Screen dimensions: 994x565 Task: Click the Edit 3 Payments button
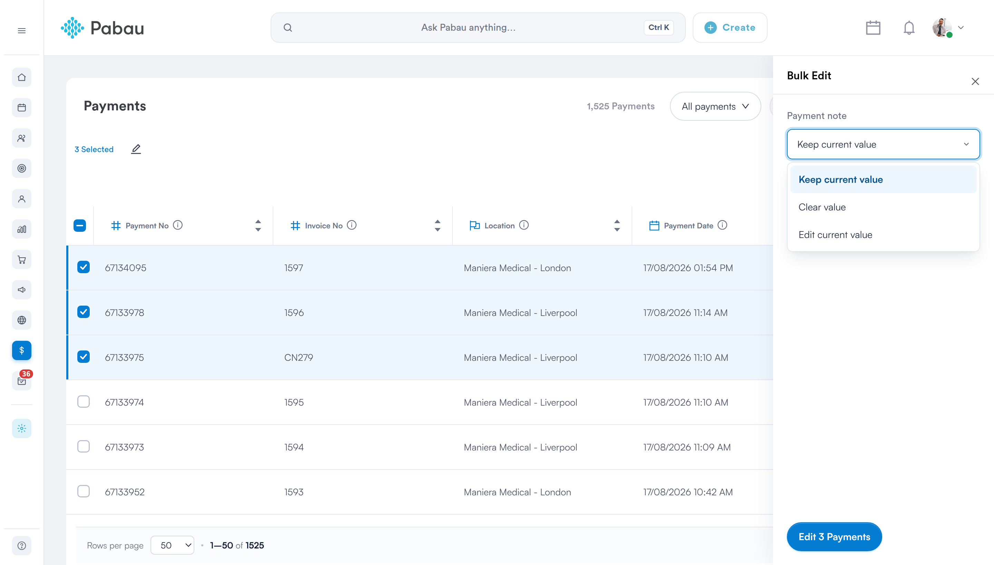point(834,537)
